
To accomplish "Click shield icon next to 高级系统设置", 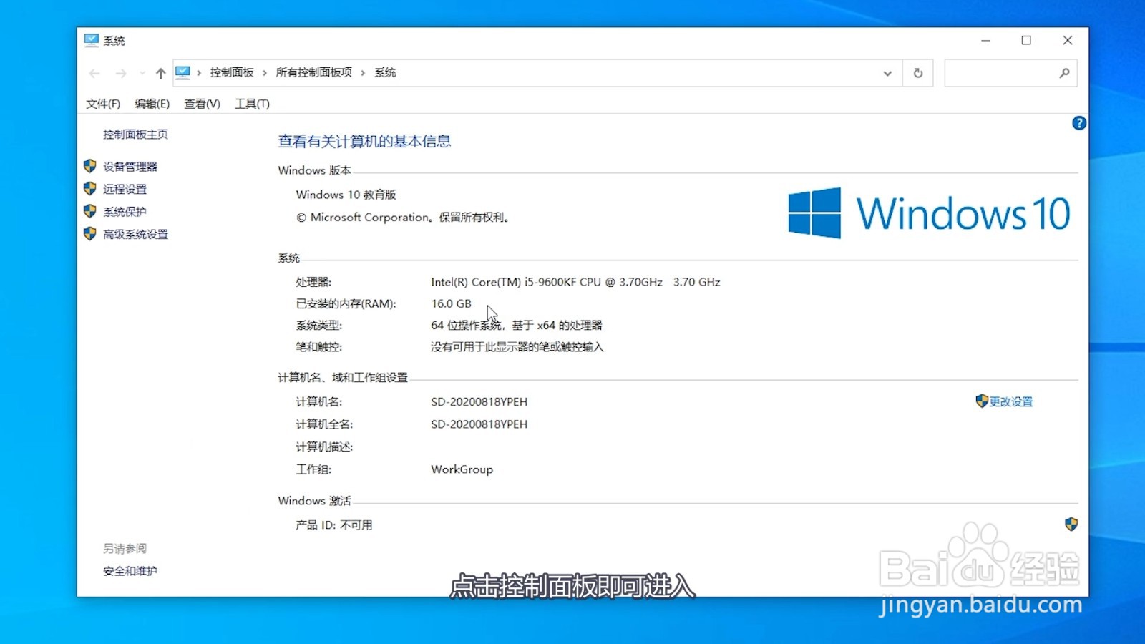I will (89, 234).
